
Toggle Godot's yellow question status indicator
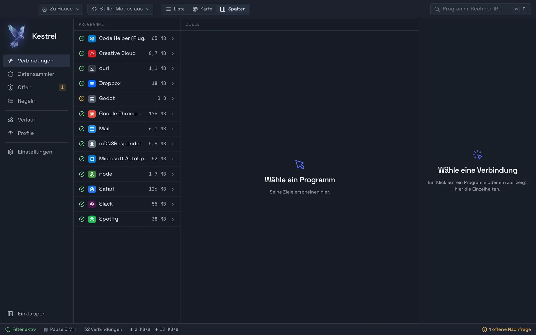(82, 98)
